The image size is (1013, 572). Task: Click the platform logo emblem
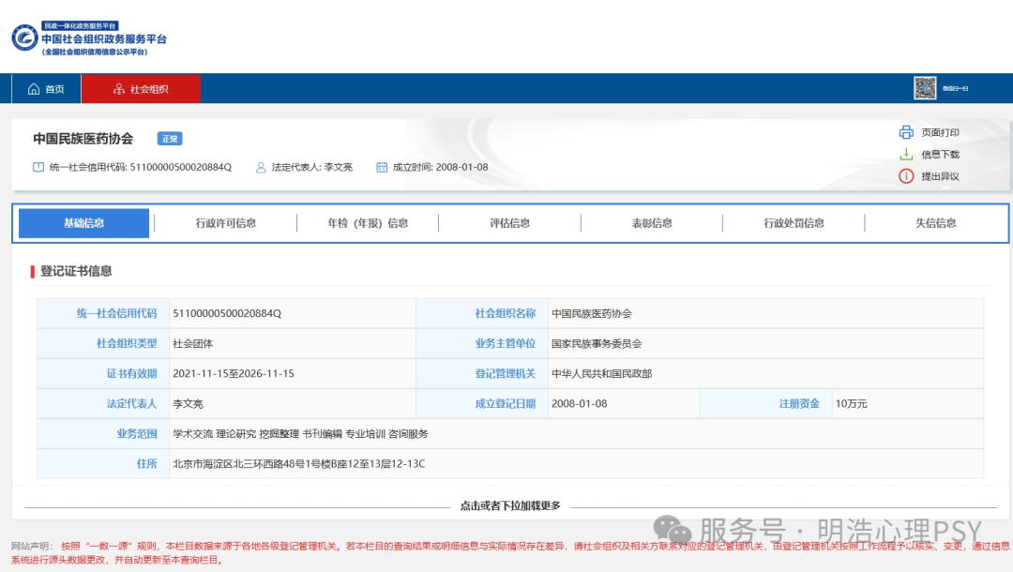24,38
